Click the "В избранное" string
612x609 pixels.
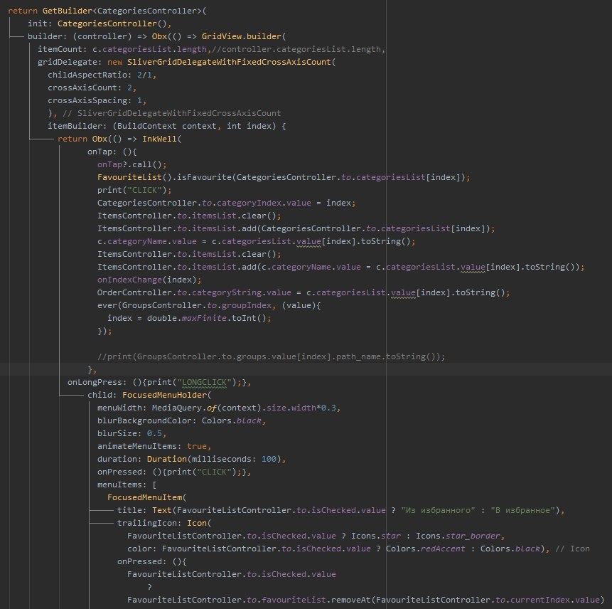click(x=523, y=511)
